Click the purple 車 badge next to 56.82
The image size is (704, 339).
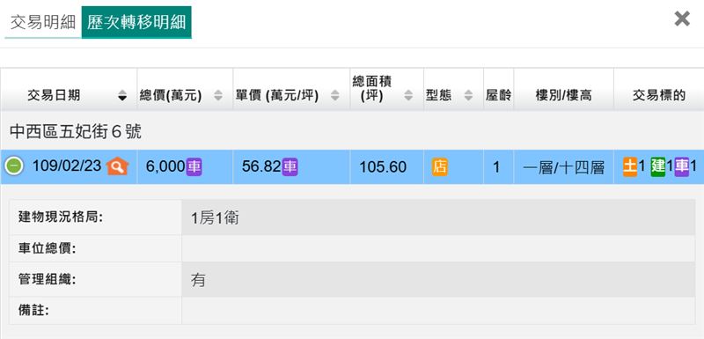point(290,166)
